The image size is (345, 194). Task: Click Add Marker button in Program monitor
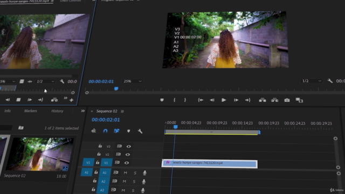click(x=162, y=100)
